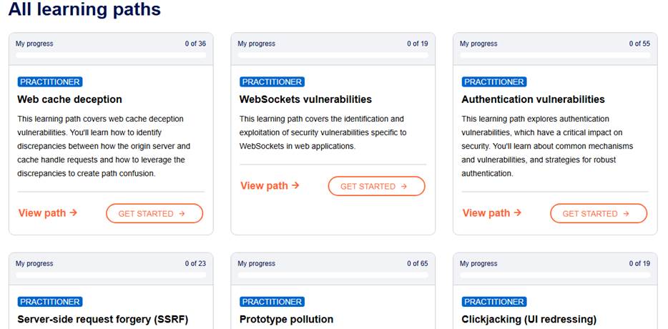The height and width of the screenshot is (329, 668).
Task: Open View path for Web cache deception
Action: (x=48, y=212)
